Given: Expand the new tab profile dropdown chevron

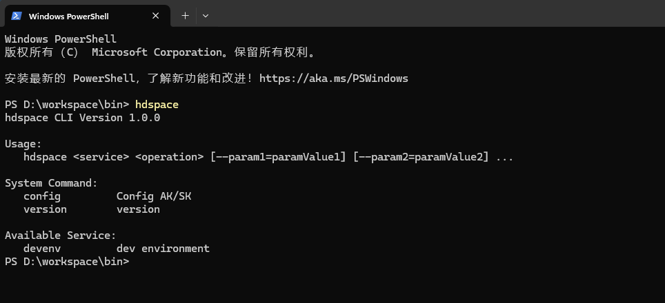Looking at the screenshot, I should coord(206,16).
